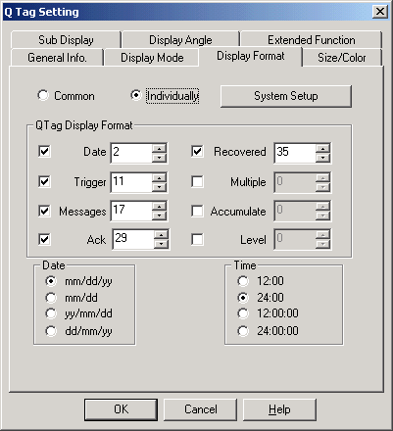The image size is (393, 431).
Task: Select the Common radio option
Action: [66, 96]
